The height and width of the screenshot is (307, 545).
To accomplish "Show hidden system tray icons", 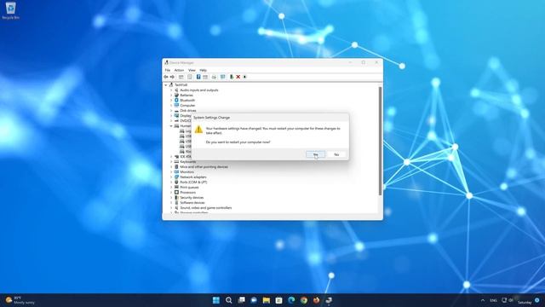I will 483,300.
